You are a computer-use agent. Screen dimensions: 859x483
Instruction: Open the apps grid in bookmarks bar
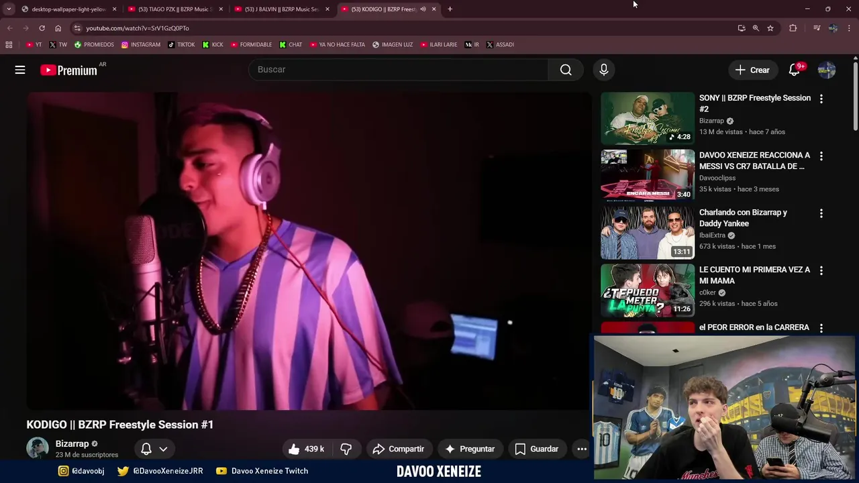(9, 44)
